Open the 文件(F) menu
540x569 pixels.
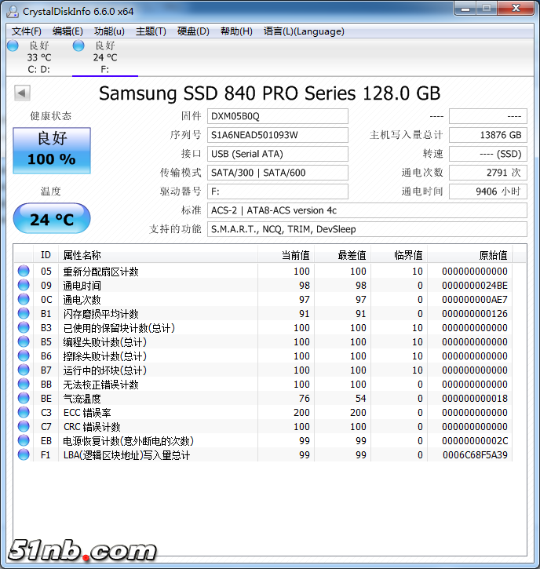(27, 31)
